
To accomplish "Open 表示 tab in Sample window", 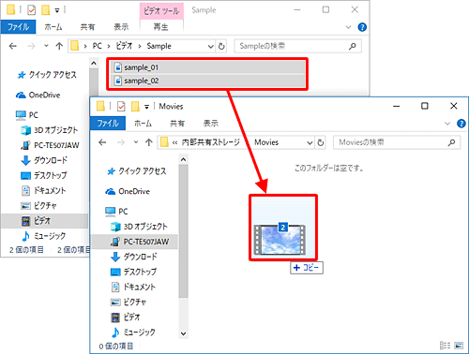I will (x=121, y=27).
